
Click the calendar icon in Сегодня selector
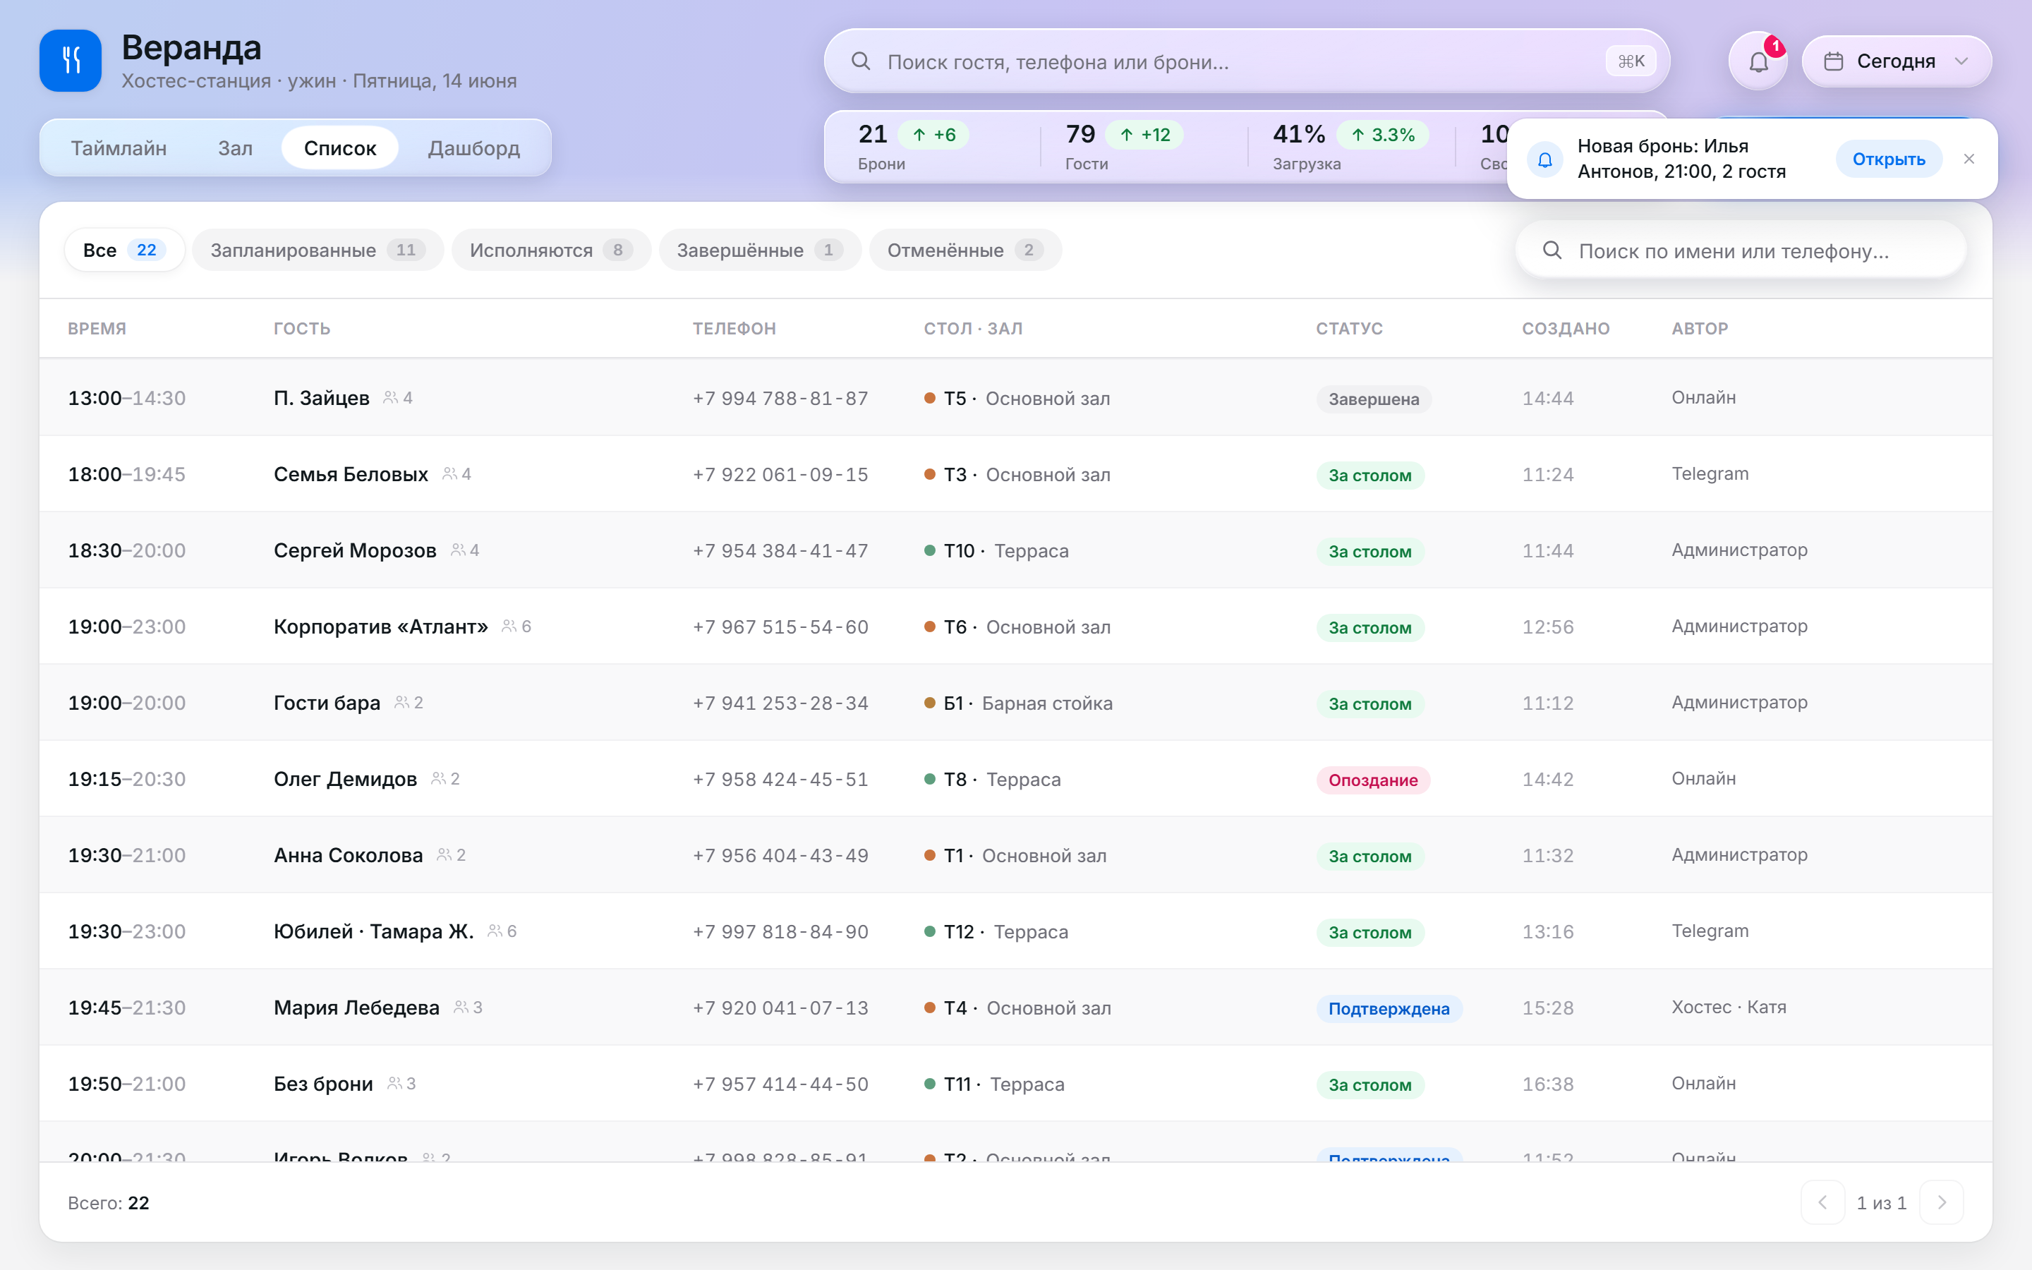1834,61
